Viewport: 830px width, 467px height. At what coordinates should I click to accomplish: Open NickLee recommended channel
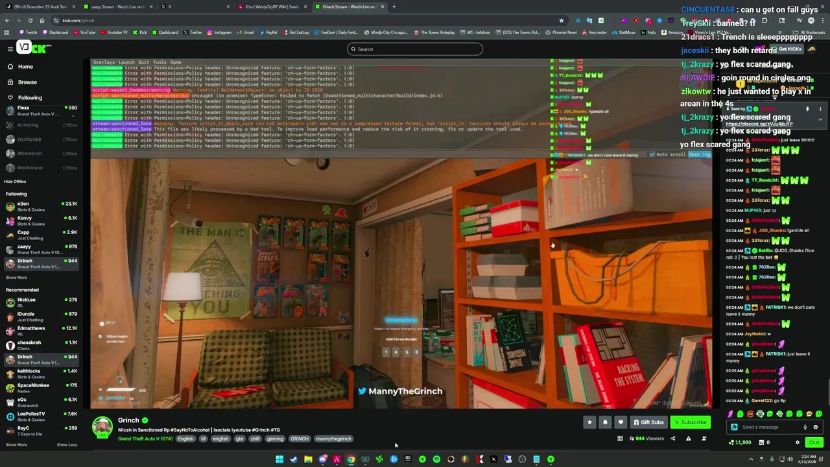pos(40,302)
